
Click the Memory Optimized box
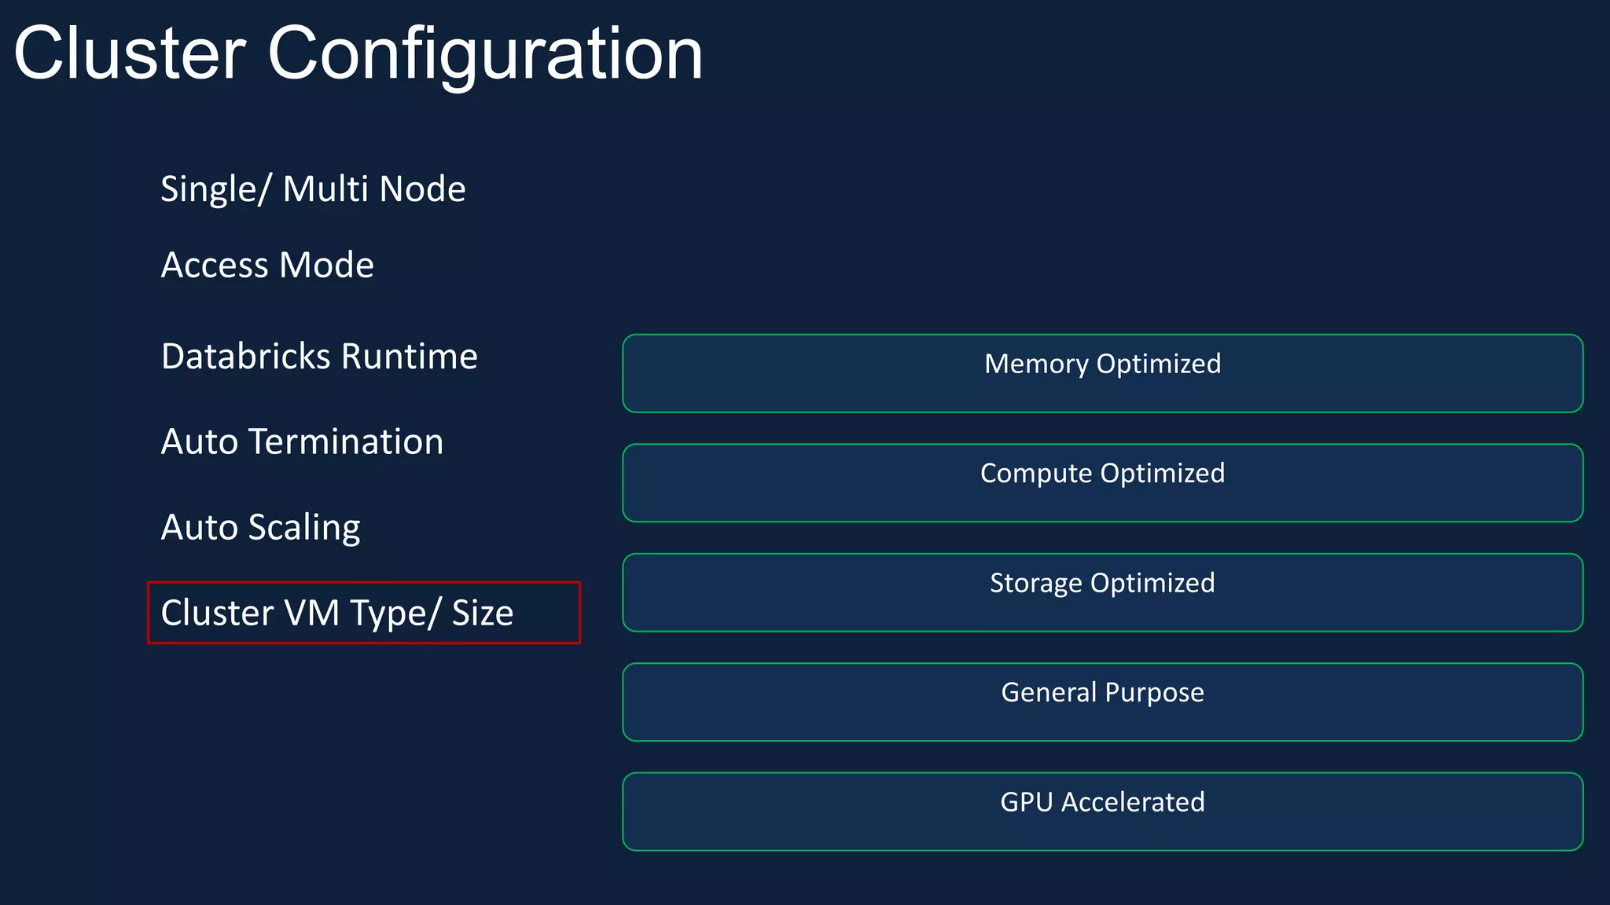coord(1102,373)
